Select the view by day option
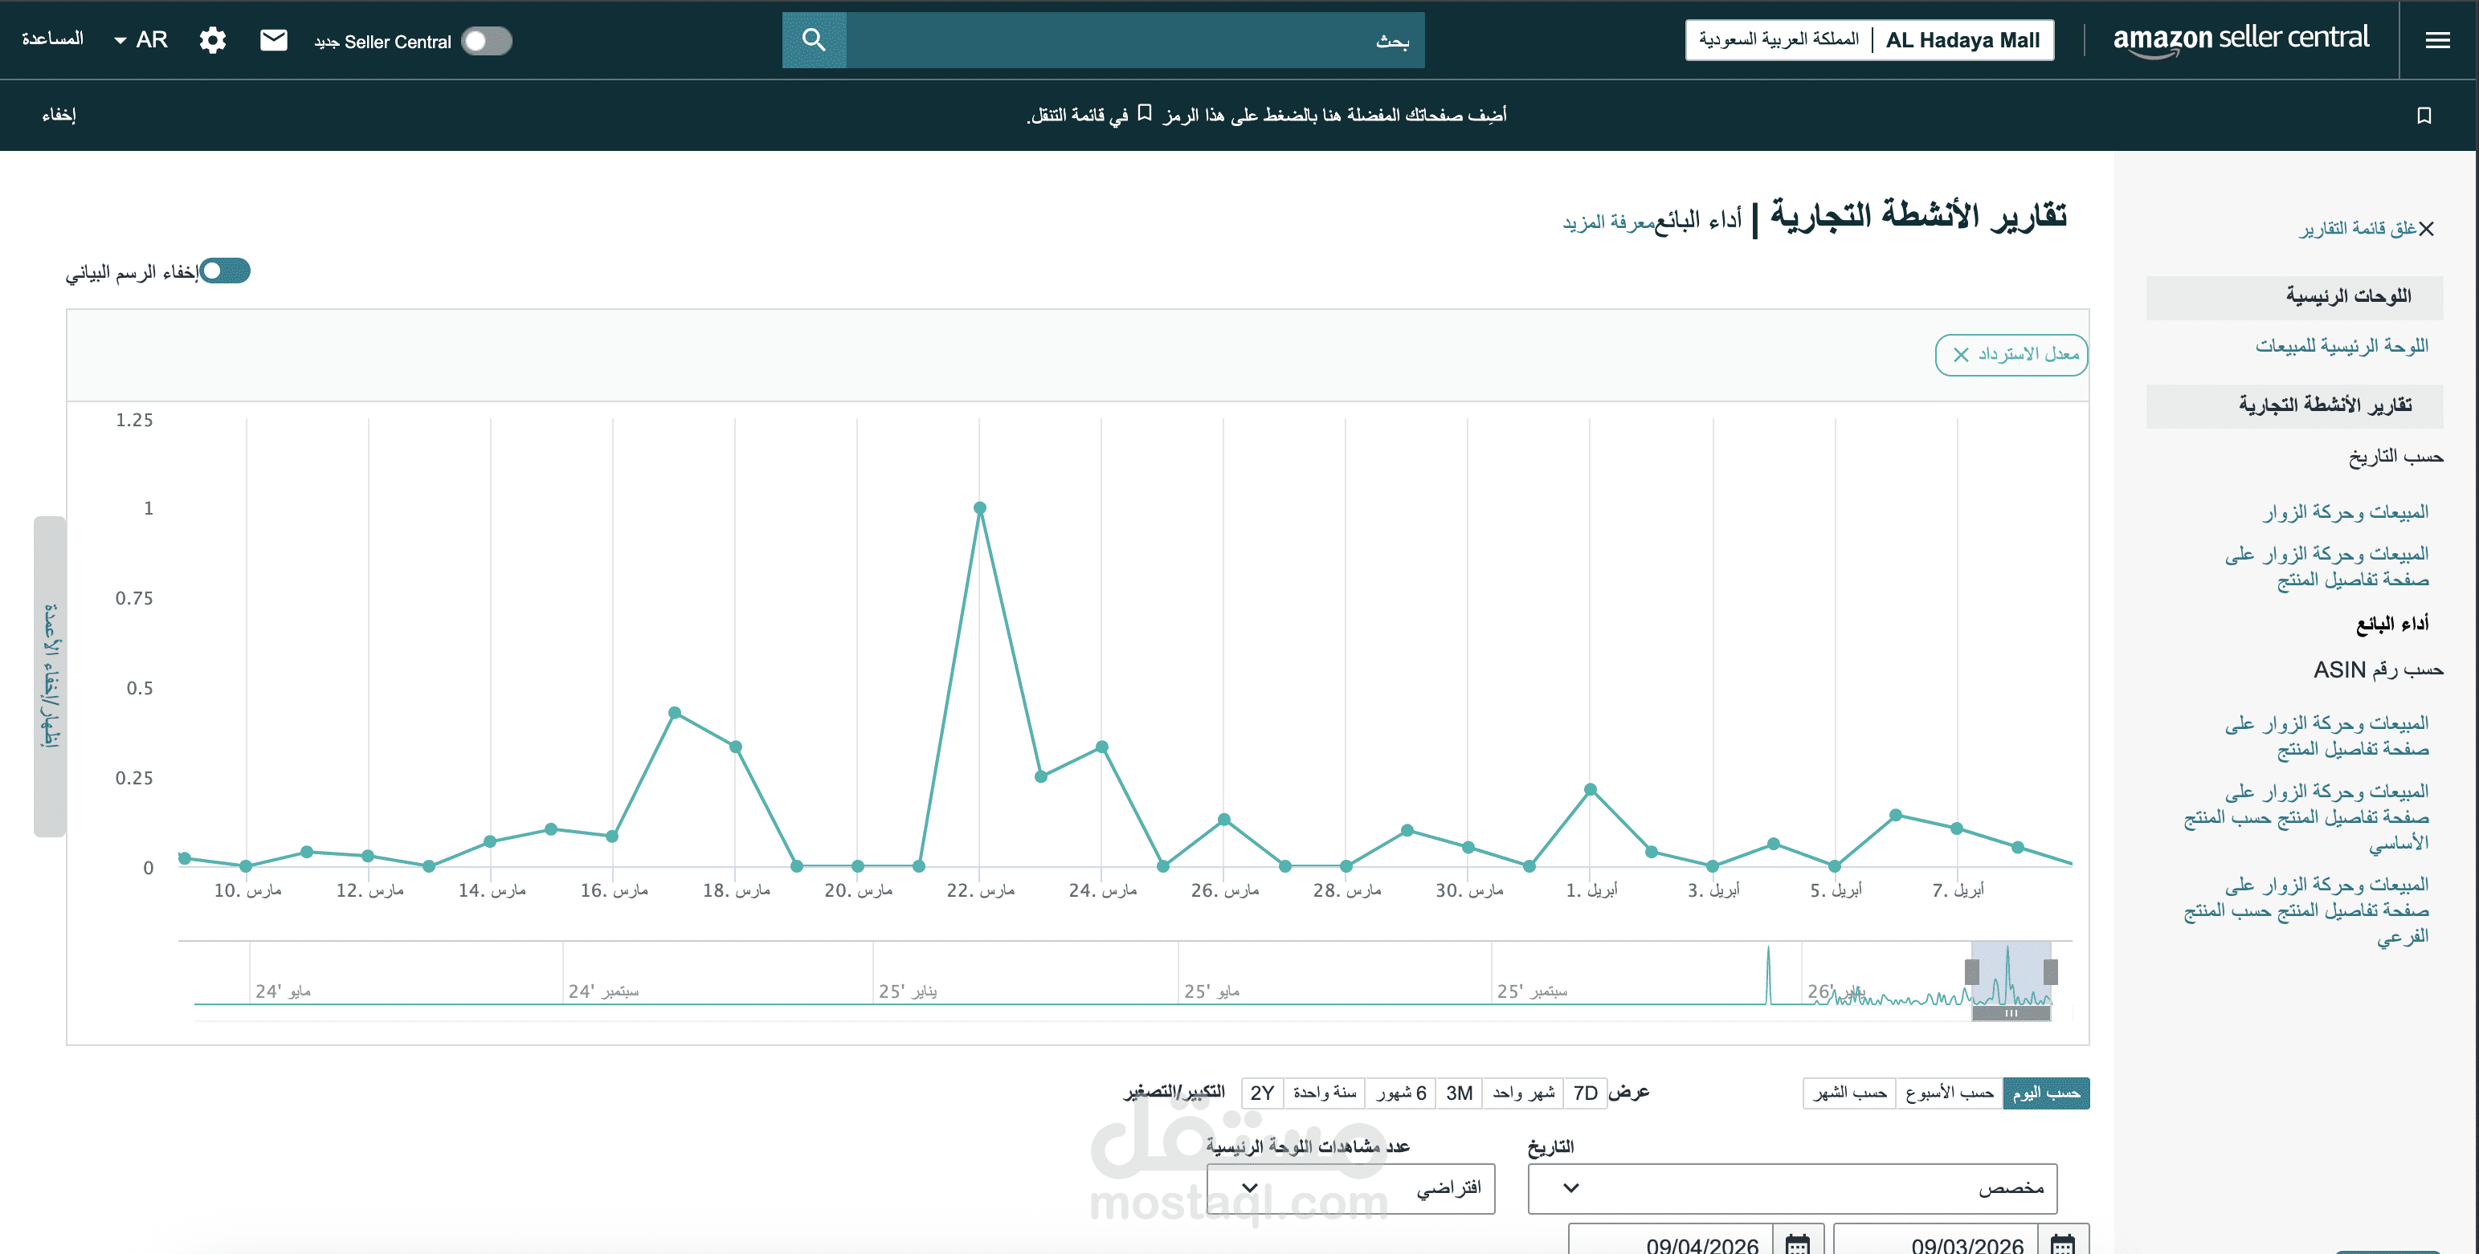 click(x=2045, y=1093)
